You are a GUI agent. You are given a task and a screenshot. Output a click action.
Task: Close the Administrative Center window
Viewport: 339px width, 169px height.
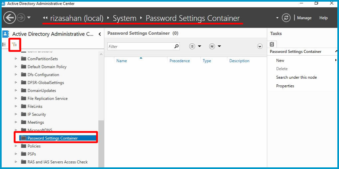pos(332,3)
